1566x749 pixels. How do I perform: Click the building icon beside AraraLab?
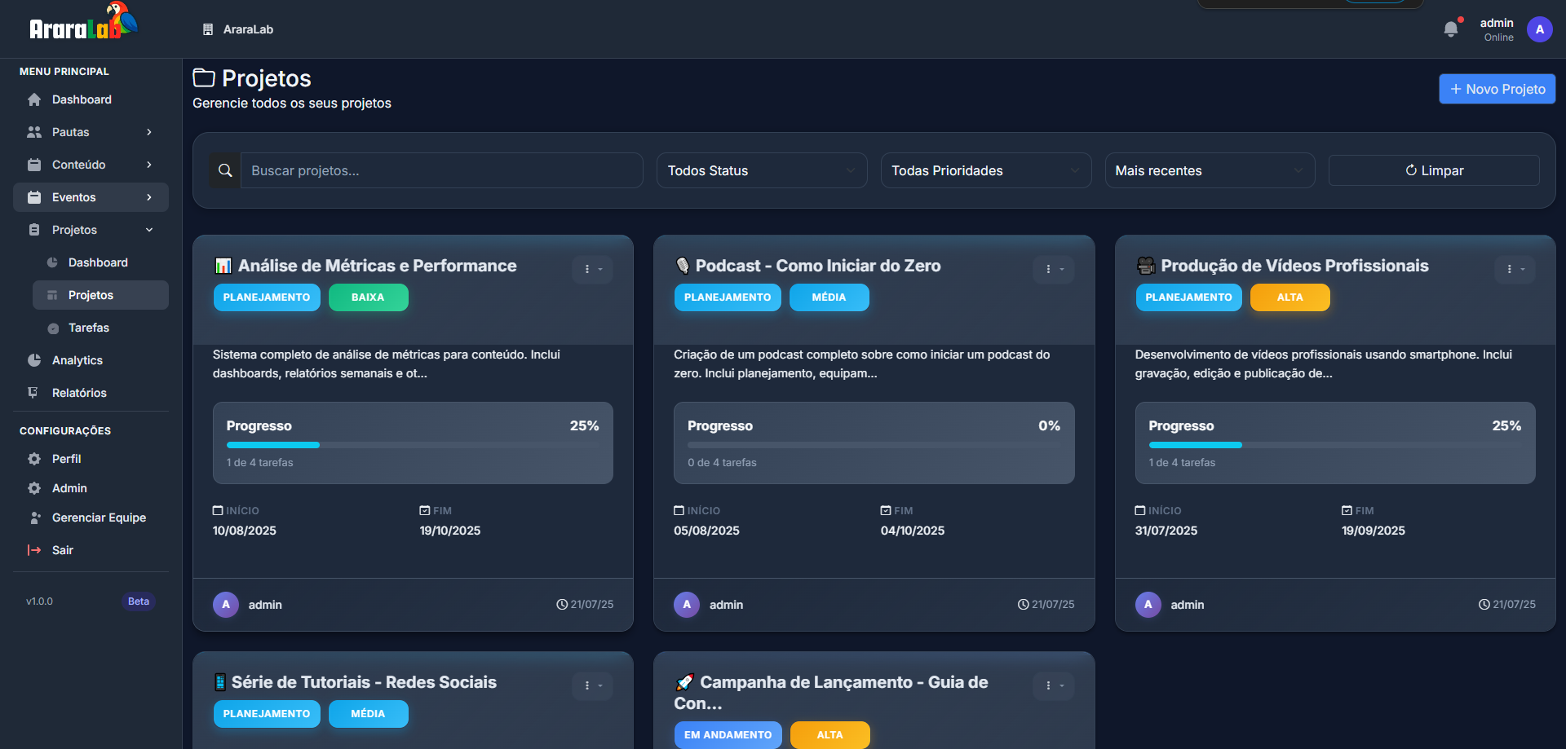[x=208, y=29]
